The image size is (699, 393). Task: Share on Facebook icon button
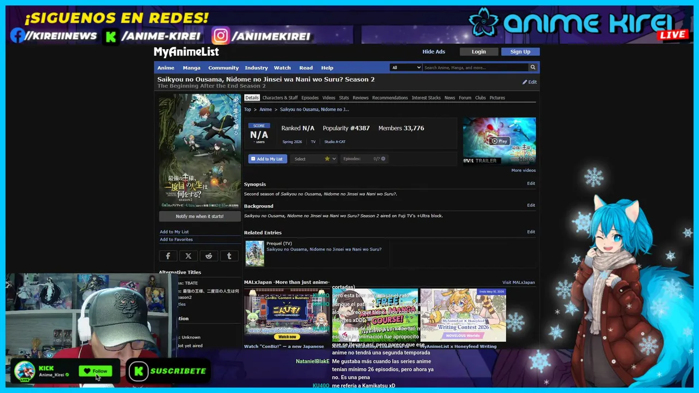click(168, 255)
